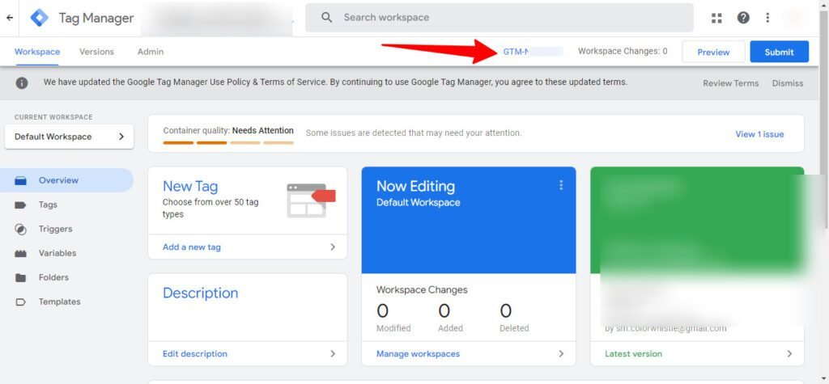The width and height of the screenshot is (829, 384).
Task: Switch to the Workspace tab
Action: click(37, 52)
